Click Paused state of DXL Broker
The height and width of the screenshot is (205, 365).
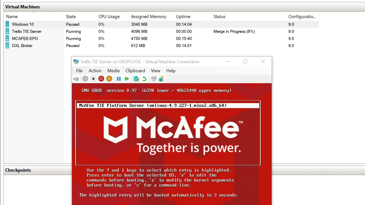pyautogui.click(x=73, y=46)
